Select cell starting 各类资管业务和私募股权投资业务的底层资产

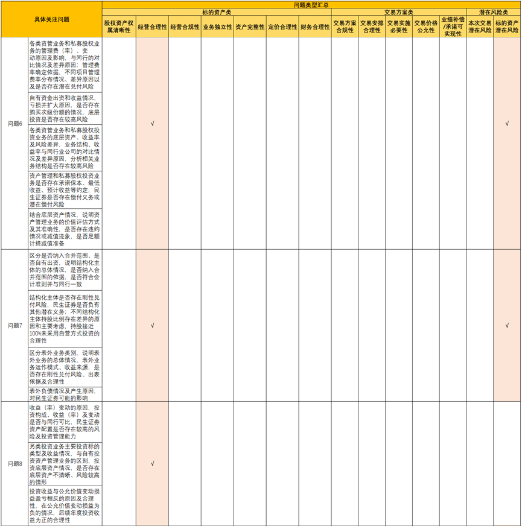click(65, 148)
